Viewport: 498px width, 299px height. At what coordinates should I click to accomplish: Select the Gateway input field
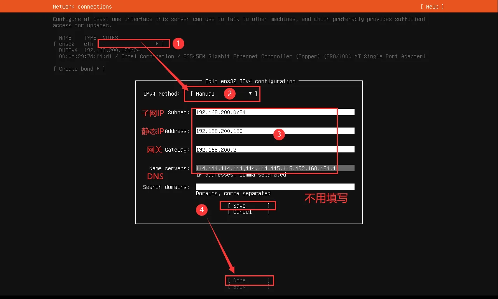tap(275, 150)
